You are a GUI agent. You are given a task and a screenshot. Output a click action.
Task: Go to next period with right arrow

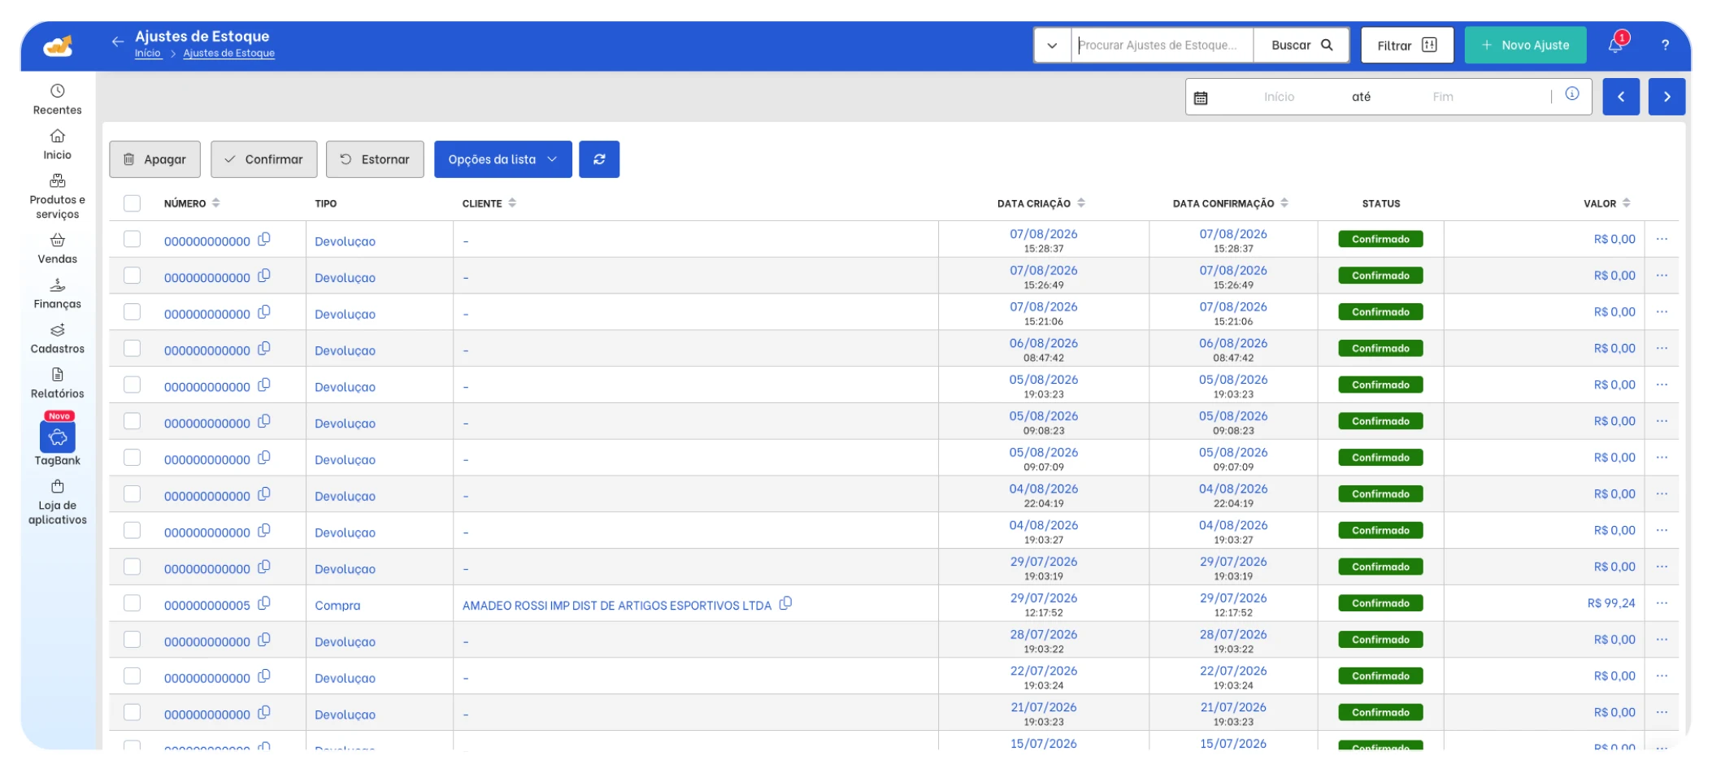1666,97
